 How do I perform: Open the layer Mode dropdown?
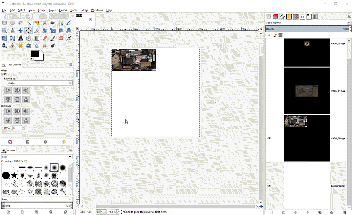349,22
